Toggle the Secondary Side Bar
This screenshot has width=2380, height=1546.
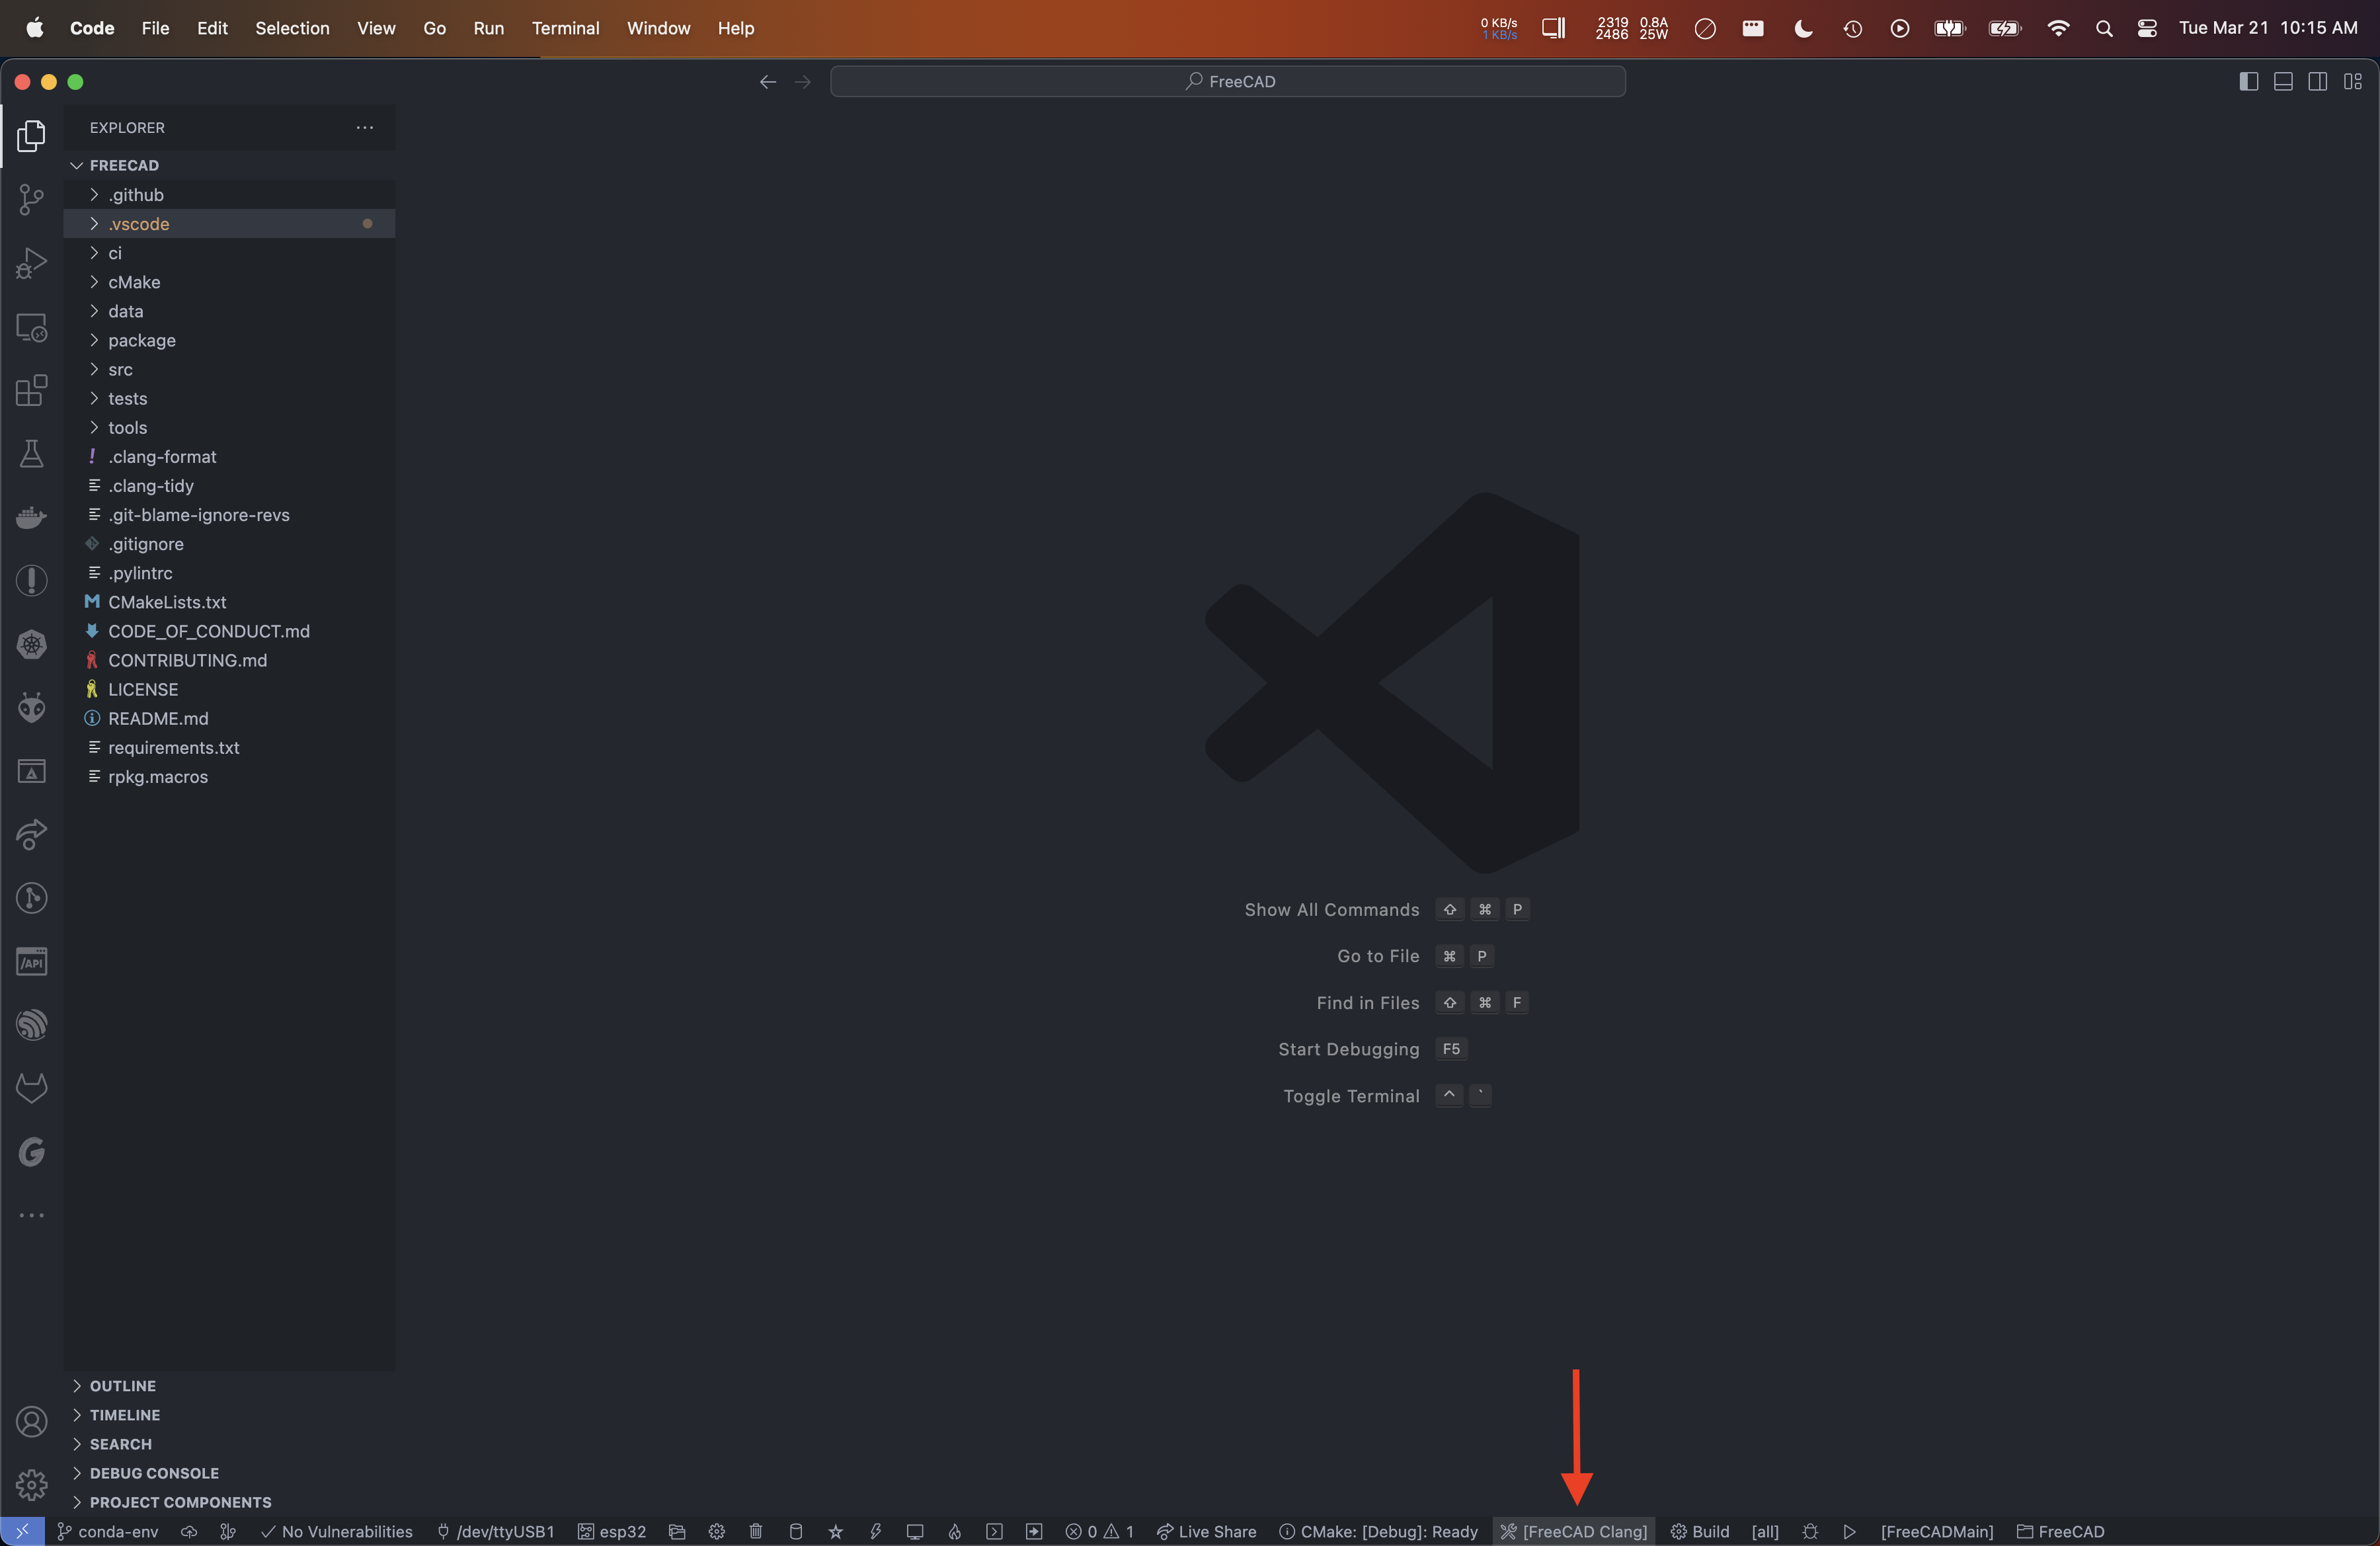point(2317,81)
